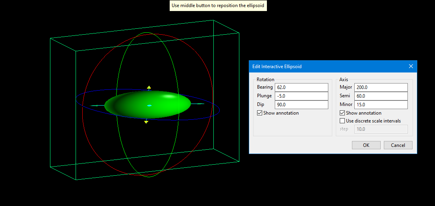Click the step value field
This screenshot has width=435, height=206.
[x=381, y=129]
